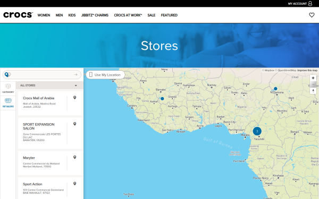Click the search arrow submit icon
The height and width of the screenshot is (199, 319).
click(75, 75)
